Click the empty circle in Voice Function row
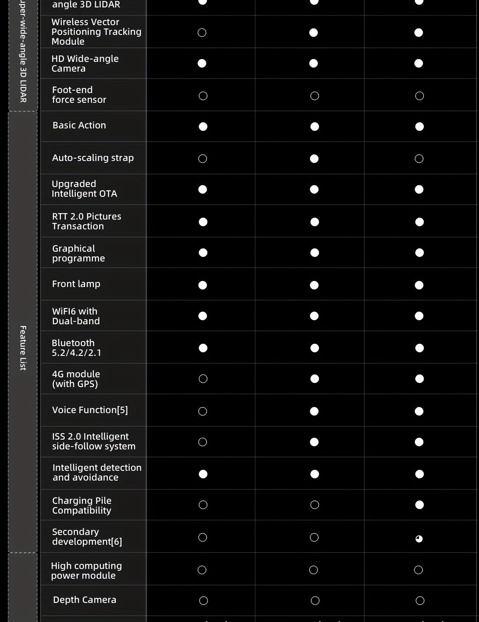 (x=202, y=411)
